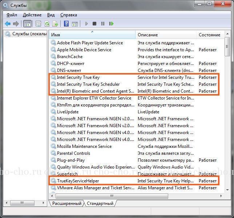This screenshot has width=234, height=218.
Task: Open the Help question-mark icon
Action: coord(66,24)
